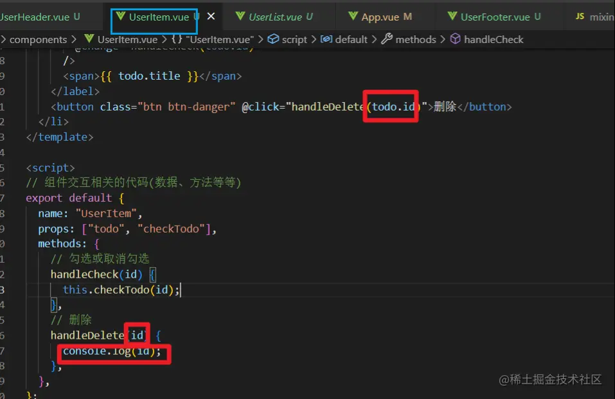Click the "UserItem" name string
The image size is (615, 399).
tap(106, 213)
